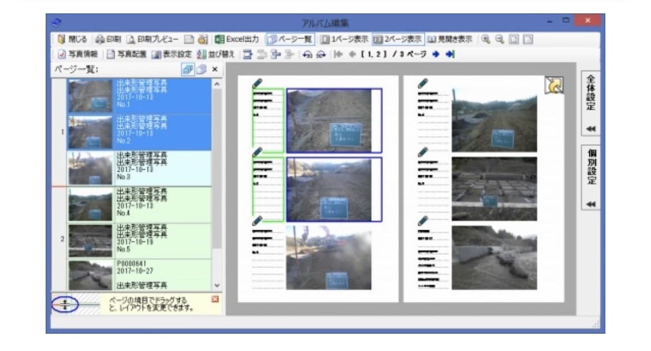Click the 閉じる (close album) toolbar button
The width and height of the screenshot is (651, 351).
[x=72, y=39]
